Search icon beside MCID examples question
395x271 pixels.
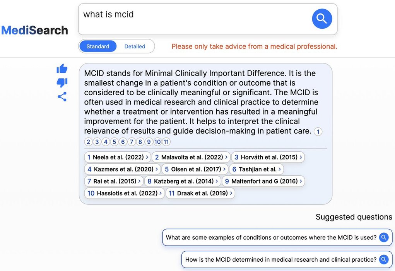point(383,237)
